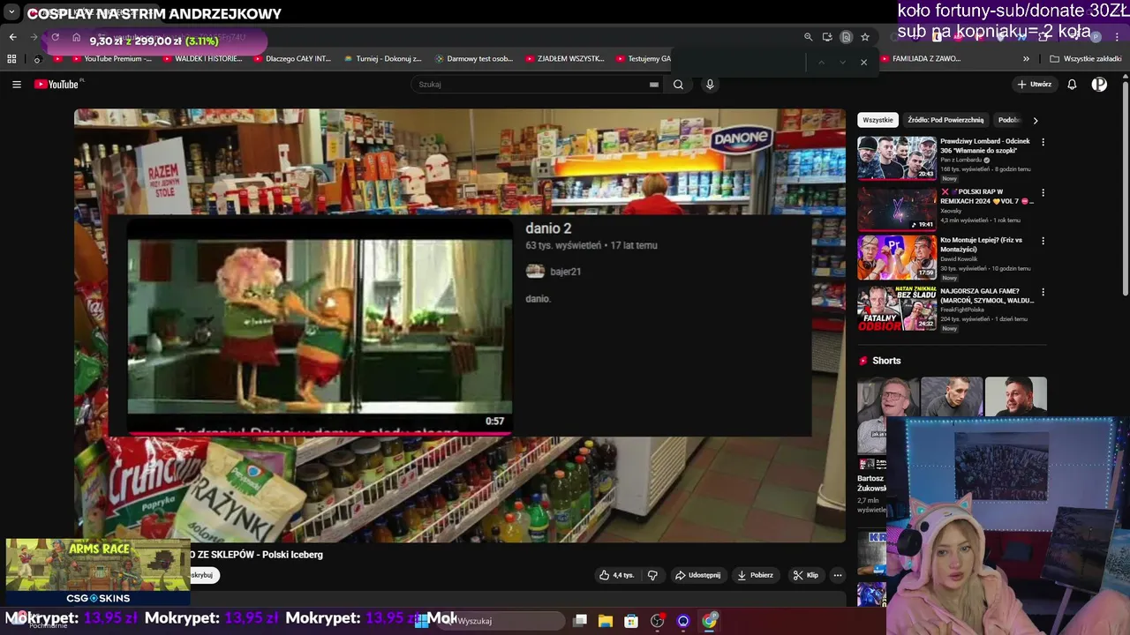Open the YouTube Premium bookmark
This screenshot has height=635, width=1130.
tap(111, 59)
